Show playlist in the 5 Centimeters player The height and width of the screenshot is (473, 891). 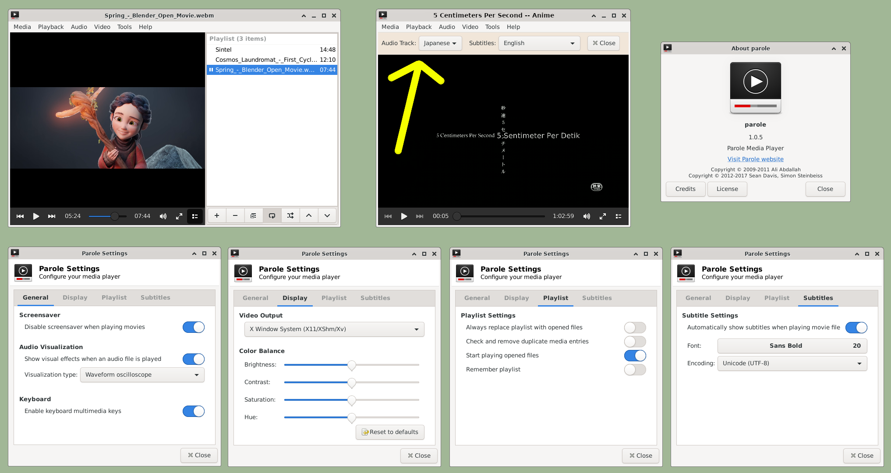coord(619,216)
